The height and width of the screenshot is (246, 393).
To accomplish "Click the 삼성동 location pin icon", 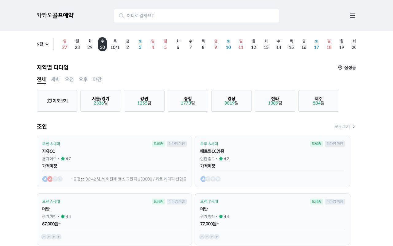I will point(340,68).
